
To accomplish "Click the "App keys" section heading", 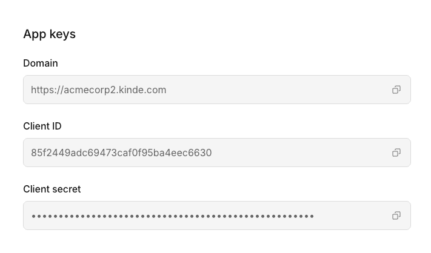I will (x=49, y=34).
